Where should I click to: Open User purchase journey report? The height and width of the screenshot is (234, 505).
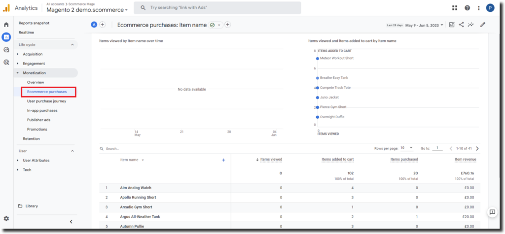(x=47, y=101)
